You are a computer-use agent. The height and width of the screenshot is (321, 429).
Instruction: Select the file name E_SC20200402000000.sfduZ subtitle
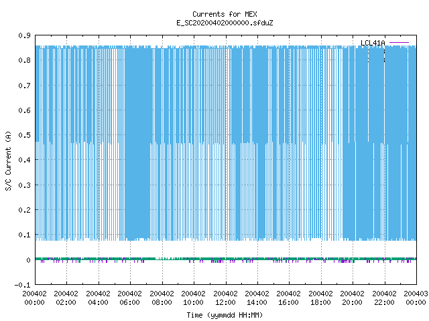click(225, 23)
